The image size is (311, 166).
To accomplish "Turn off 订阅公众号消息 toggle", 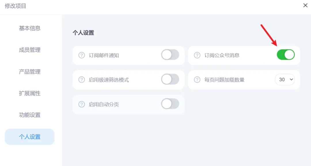I will pyautogui.click(x=286, y=55).
